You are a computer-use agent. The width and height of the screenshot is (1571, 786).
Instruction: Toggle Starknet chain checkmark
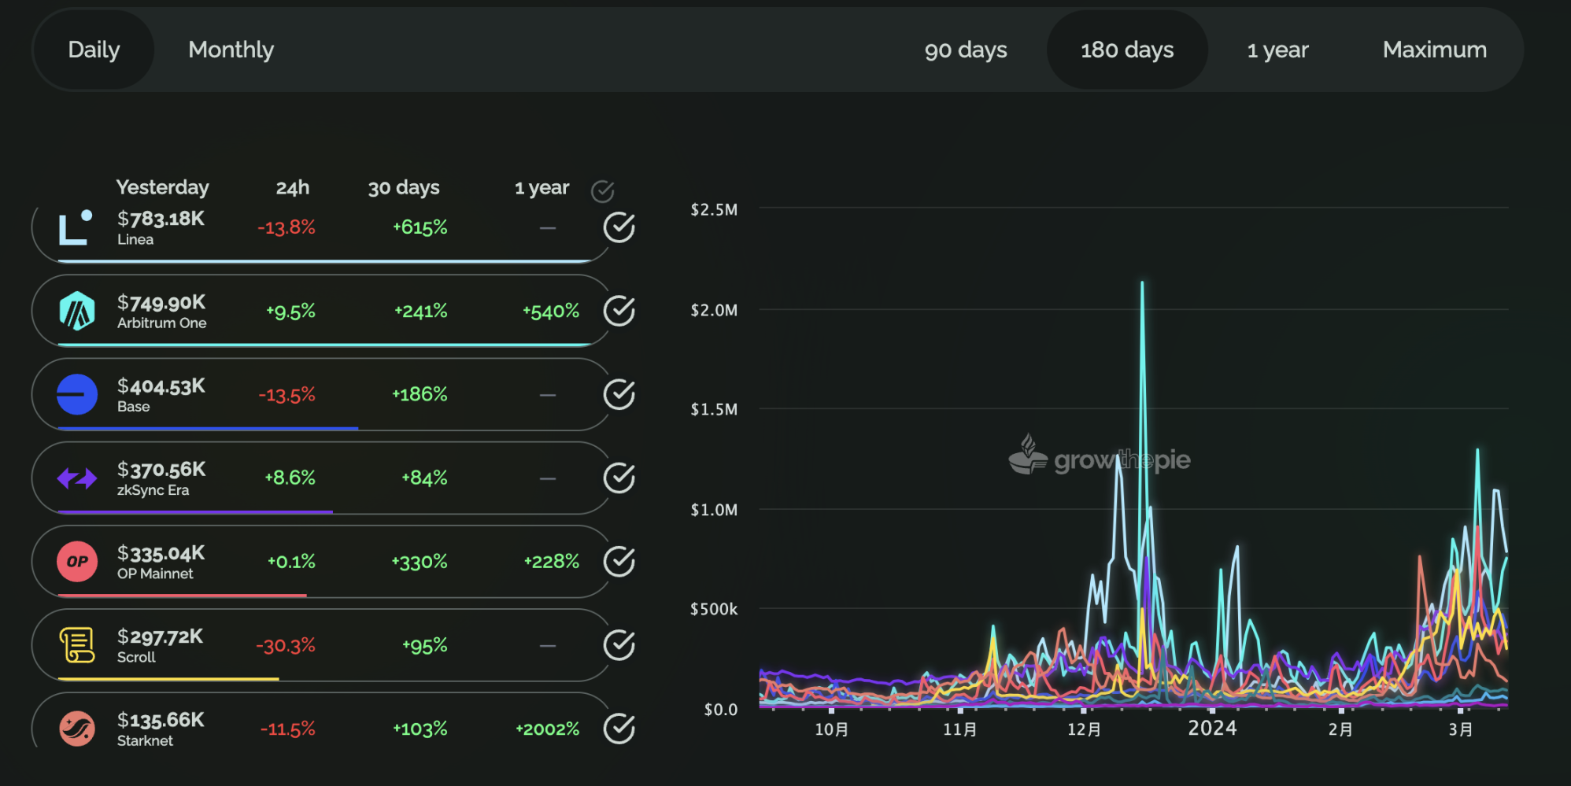619,729
